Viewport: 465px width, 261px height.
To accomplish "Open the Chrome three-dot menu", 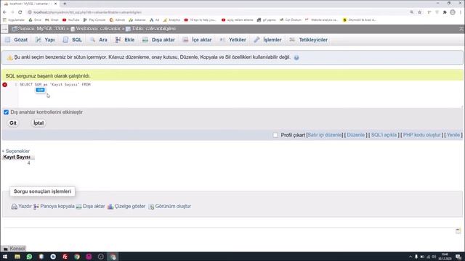I will pyautogui.click(x=461, y=12).
